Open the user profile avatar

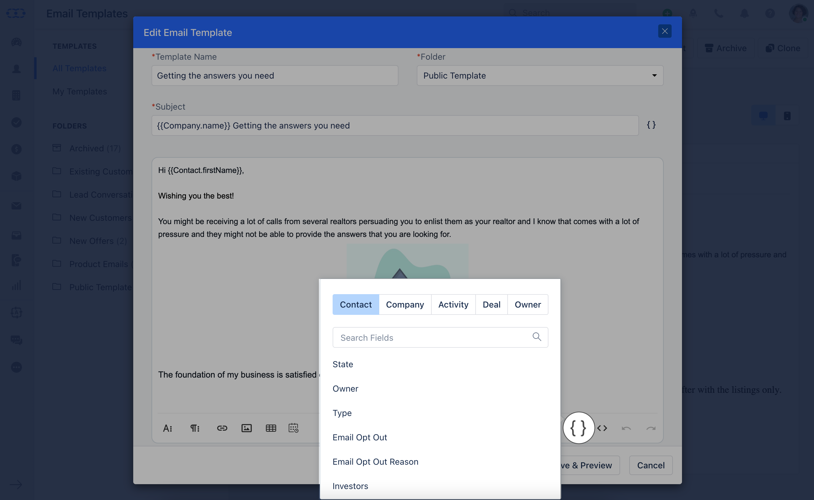(798, 13)
